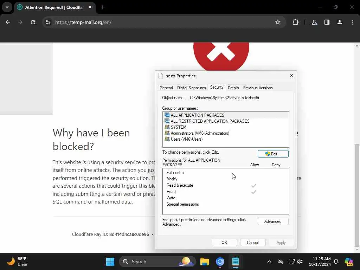Close the Attention Required tab
Viewport: 360px width, 270px height.
point(90,7)
